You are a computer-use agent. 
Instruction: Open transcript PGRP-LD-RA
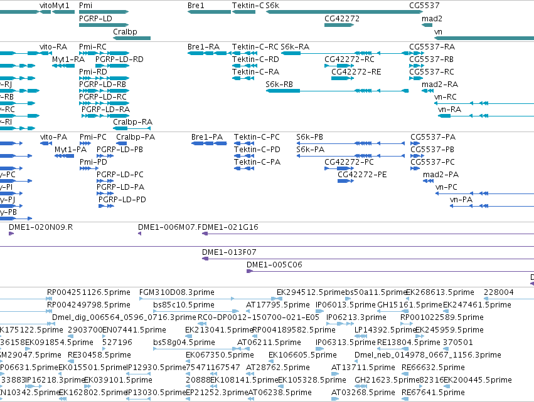[x=105, y=110]
